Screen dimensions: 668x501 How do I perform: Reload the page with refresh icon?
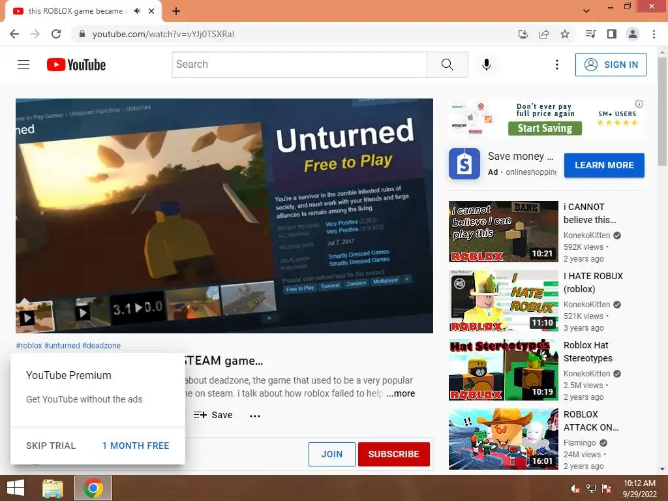click(56, 34)
